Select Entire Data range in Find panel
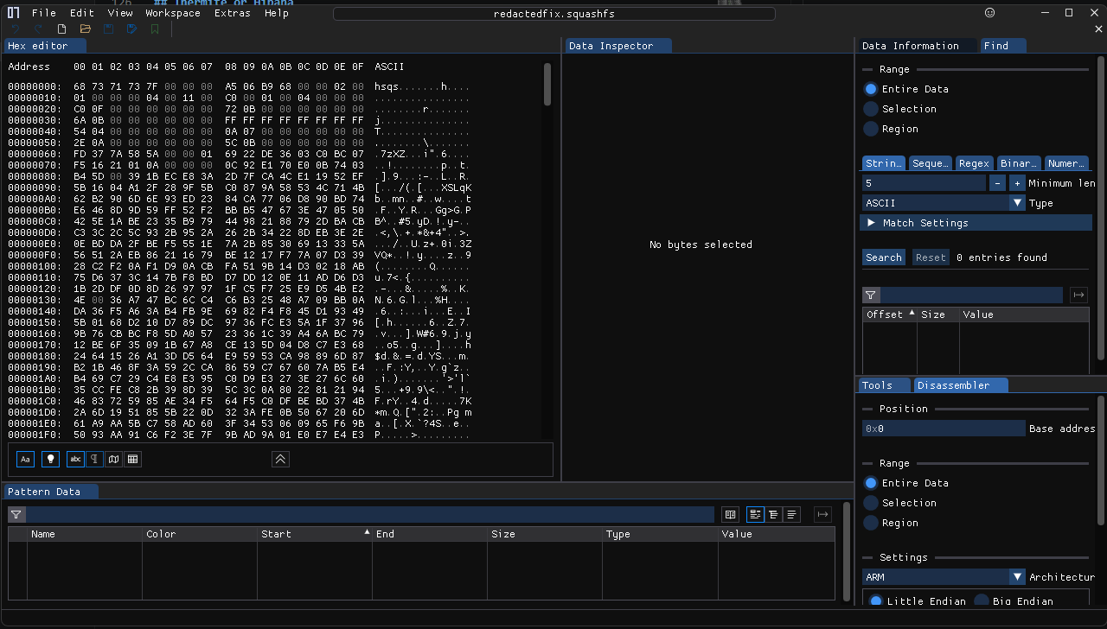1107x629 pixels. (x=905, y=89)
